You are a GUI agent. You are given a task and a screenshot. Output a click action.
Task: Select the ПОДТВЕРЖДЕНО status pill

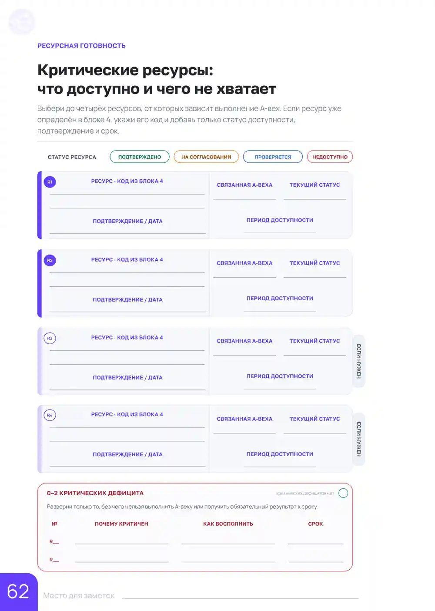pos(140,157)
